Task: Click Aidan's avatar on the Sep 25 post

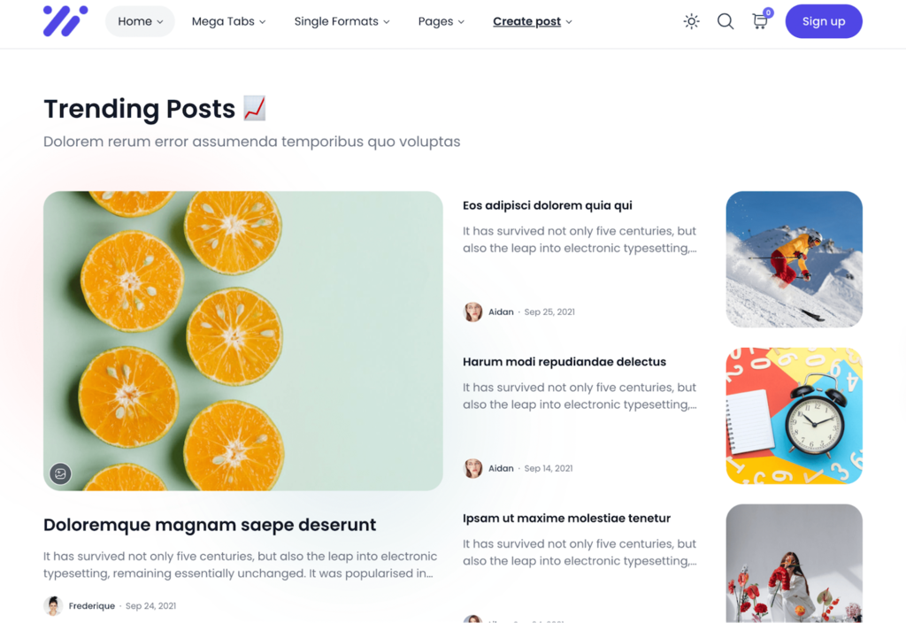Action: pos(472,312)
